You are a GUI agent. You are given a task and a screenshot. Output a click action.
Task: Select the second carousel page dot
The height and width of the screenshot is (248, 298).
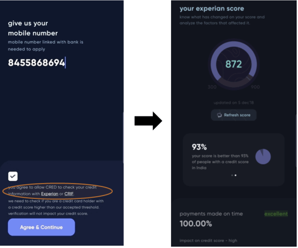point(236,175)
